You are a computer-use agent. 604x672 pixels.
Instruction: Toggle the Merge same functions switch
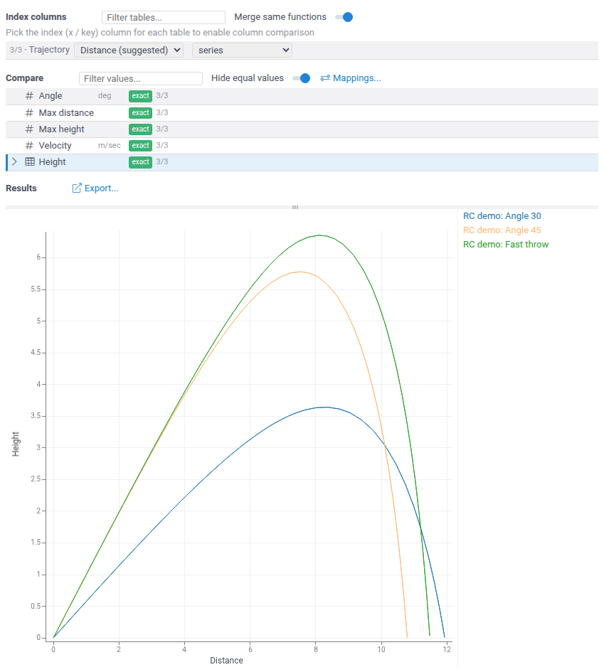344,17
